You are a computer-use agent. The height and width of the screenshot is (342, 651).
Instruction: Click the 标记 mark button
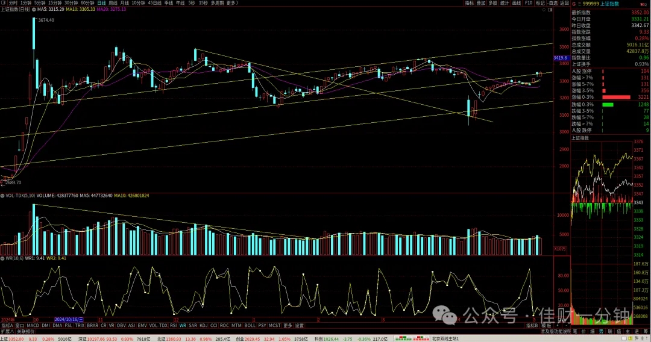pyautogui.click(x=540, y=3)
